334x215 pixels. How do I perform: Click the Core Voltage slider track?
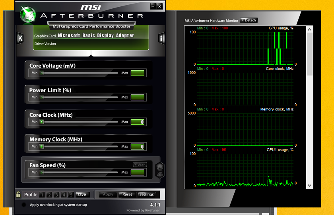tap(79, 73)
